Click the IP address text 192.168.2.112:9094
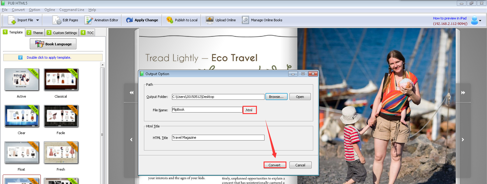Screen dimensions: 487x184 tap(450, 24)
